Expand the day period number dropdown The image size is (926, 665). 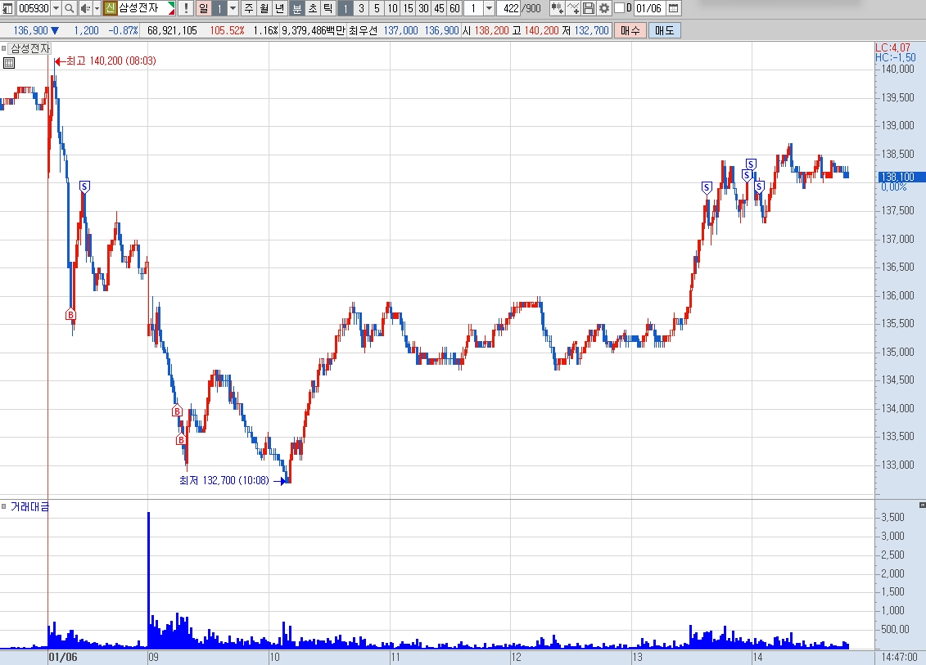[233, 8]
